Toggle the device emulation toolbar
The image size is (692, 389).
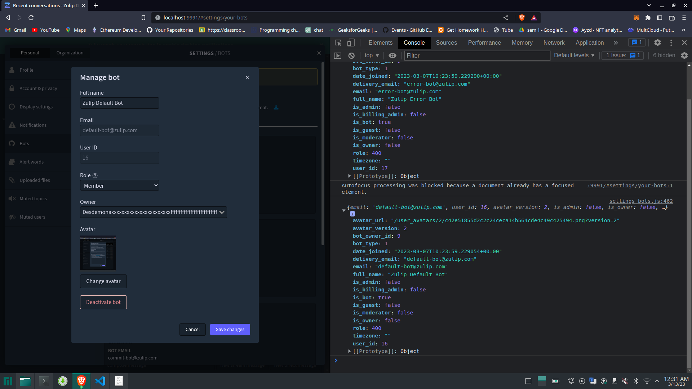click(x=351, y=43)
